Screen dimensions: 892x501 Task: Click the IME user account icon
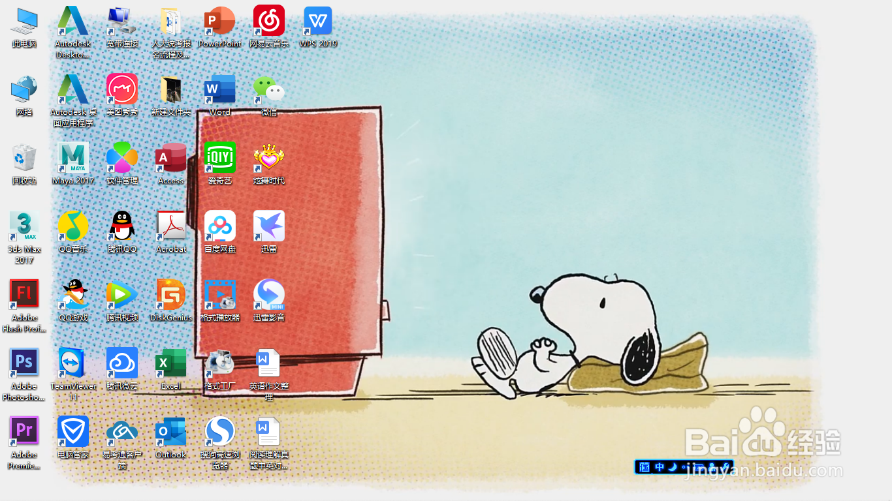pos(712,467)
